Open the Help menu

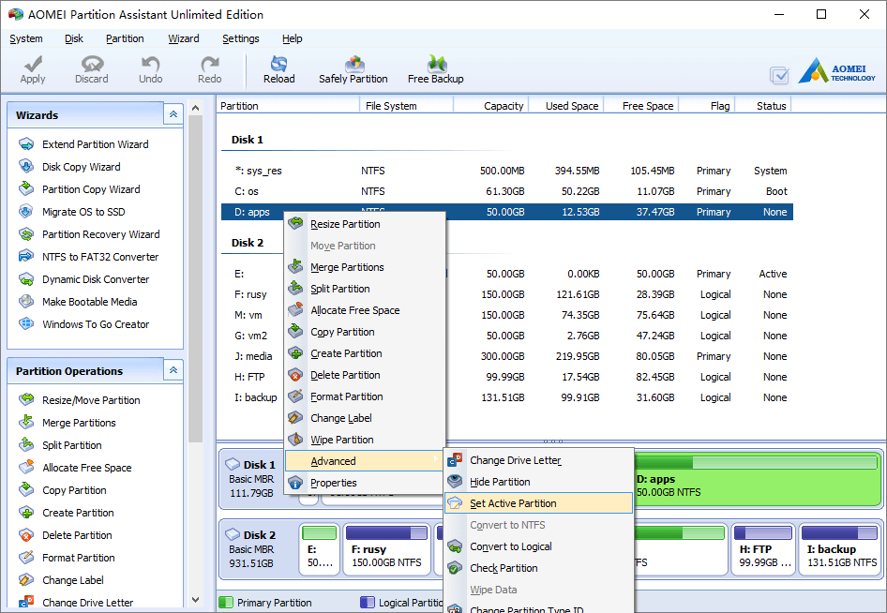coord(293,38)
